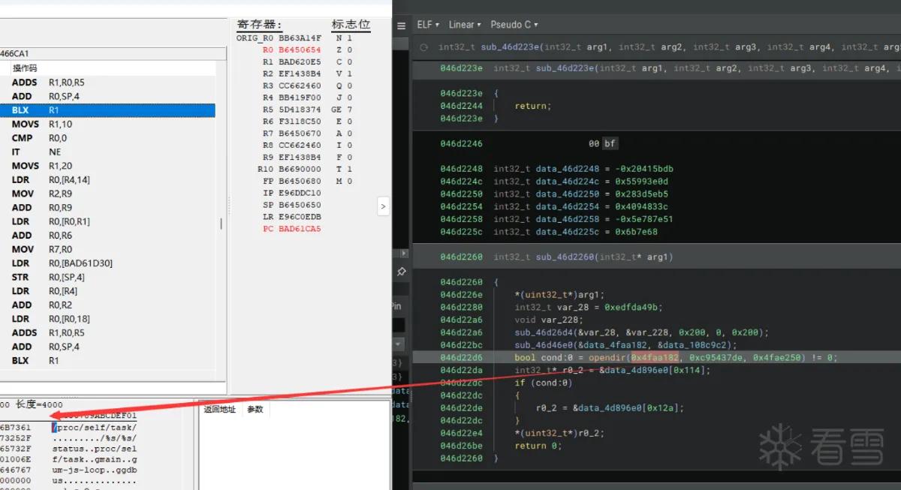
Task: Click the bf byte at address 046d2246
Action: 610,143
